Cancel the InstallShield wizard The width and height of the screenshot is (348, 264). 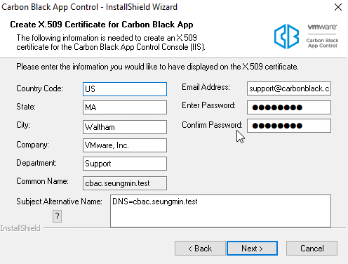coord(312,249)
